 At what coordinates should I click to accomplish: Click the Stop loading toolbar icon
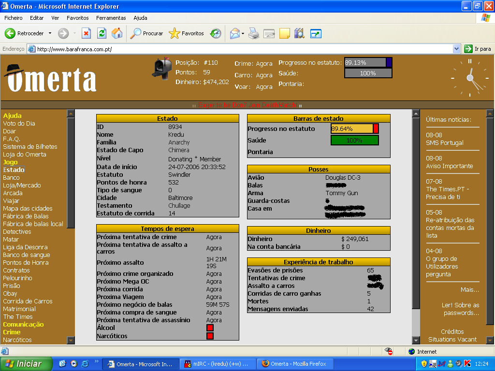[86, 33]
